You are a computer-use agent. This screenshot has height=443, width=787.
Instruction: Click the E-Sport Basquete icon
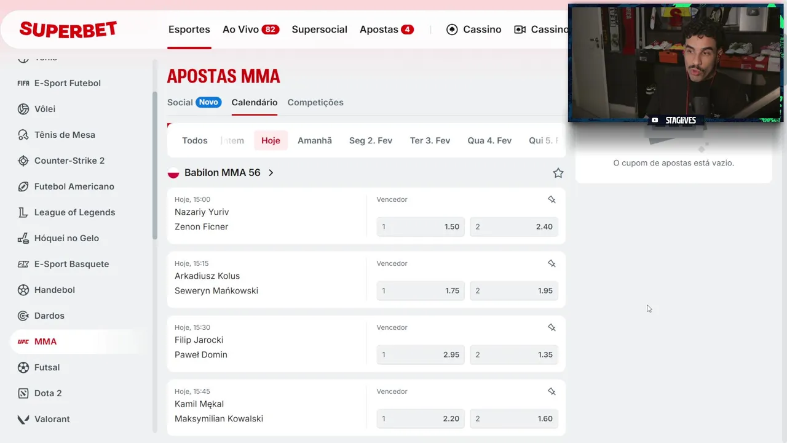23,264
